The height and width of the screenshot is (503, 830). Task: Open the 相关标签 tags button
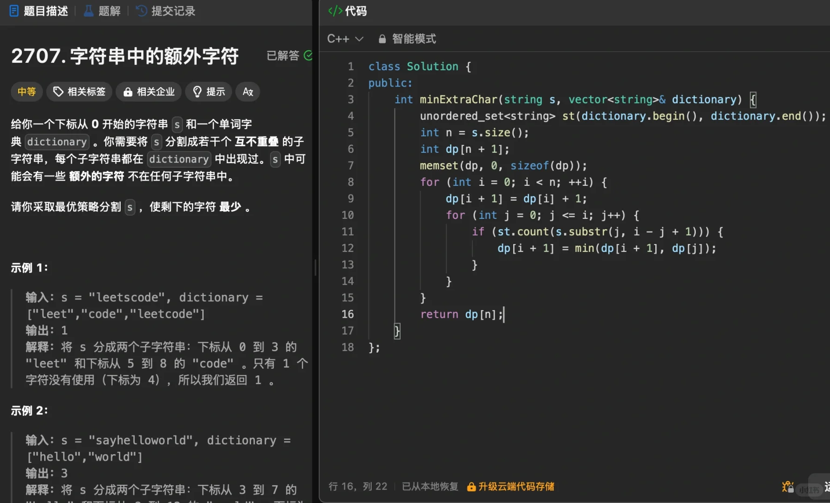tap(79, 92)
